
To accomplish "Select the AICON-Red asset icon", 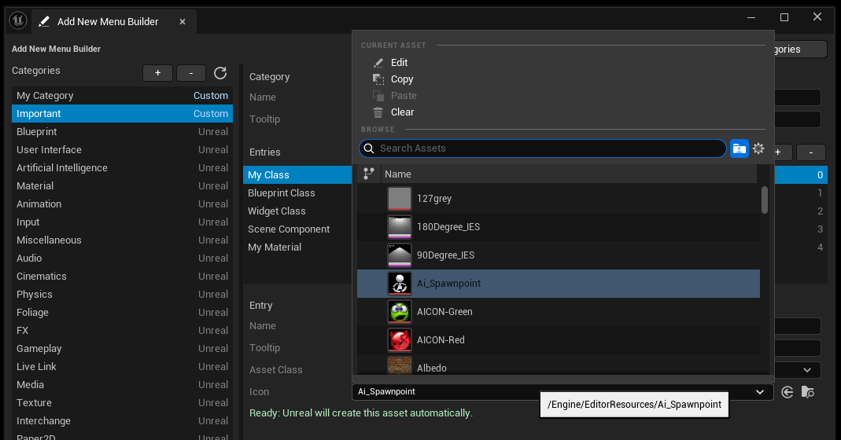I will pyautogui.click(x=400, y=340).
